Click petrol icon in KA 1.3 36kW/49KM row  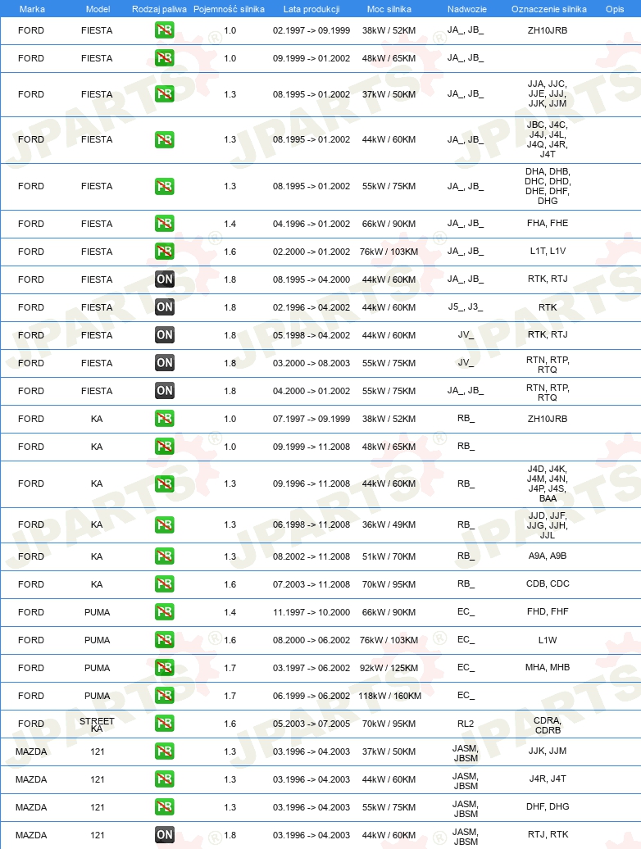(x=165, y=524)
